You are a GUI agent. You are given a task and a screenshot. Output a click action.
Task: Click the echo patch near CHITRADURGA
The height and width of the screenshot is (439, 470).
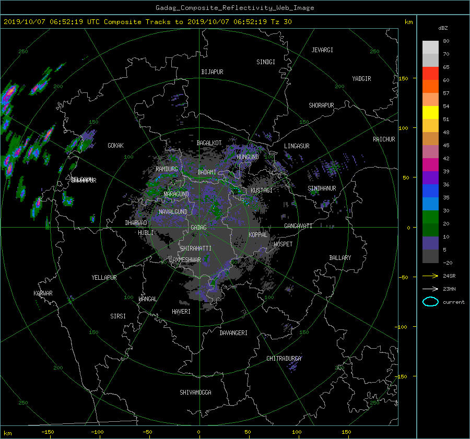click(x=292, y=365)
